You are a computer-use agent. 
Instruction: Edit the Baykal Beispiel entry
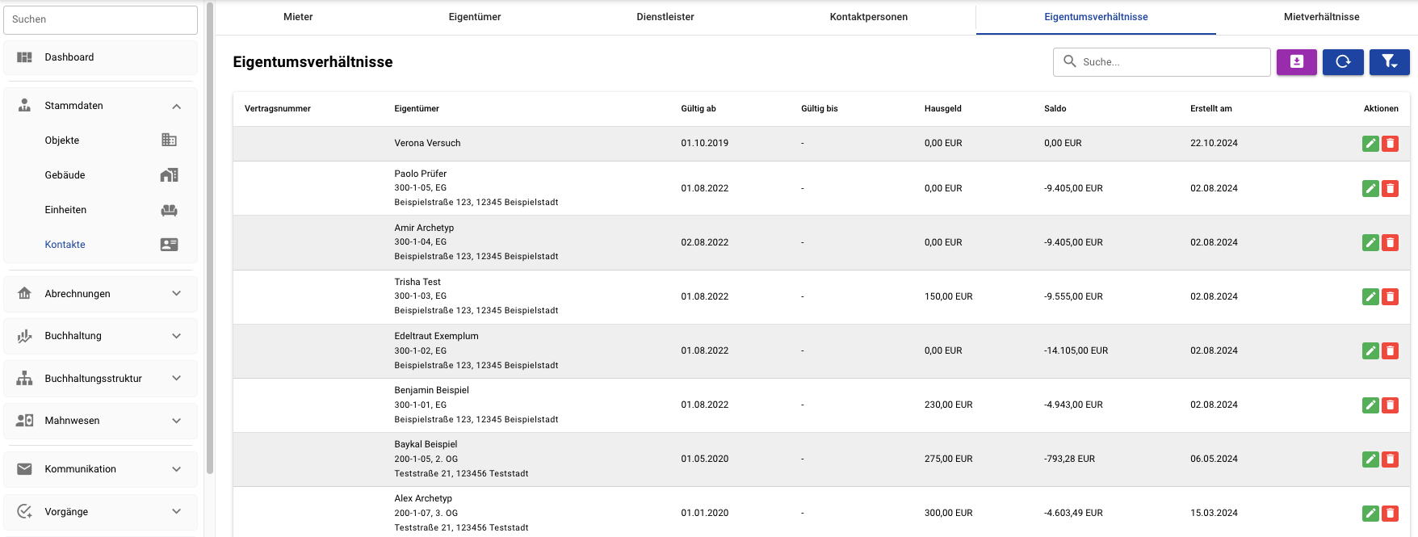1370,459
